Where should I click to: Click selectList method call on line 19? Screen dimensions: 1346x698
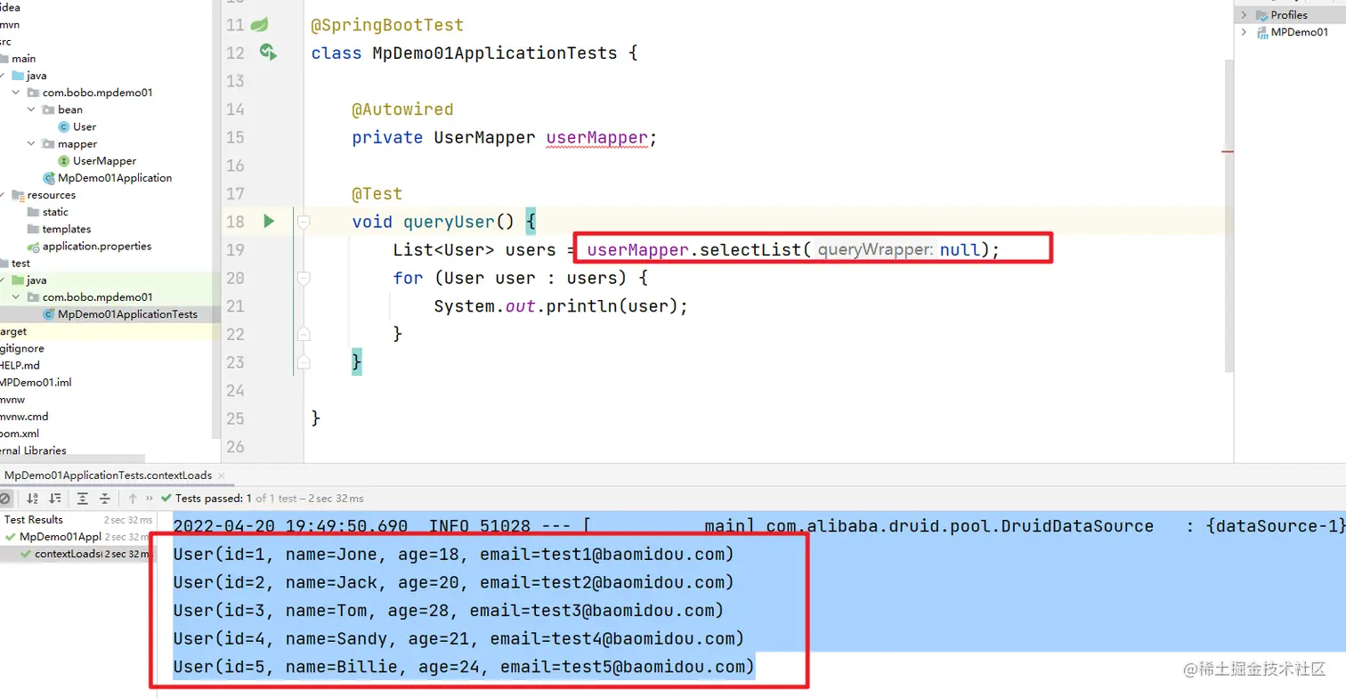pos(751,250)
